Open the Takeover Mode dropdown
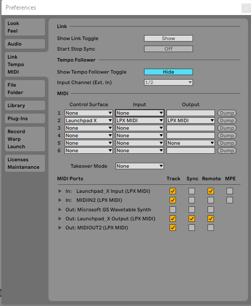Image resolution: width=251 pixels, height=306 pixels. pos(139,166)
